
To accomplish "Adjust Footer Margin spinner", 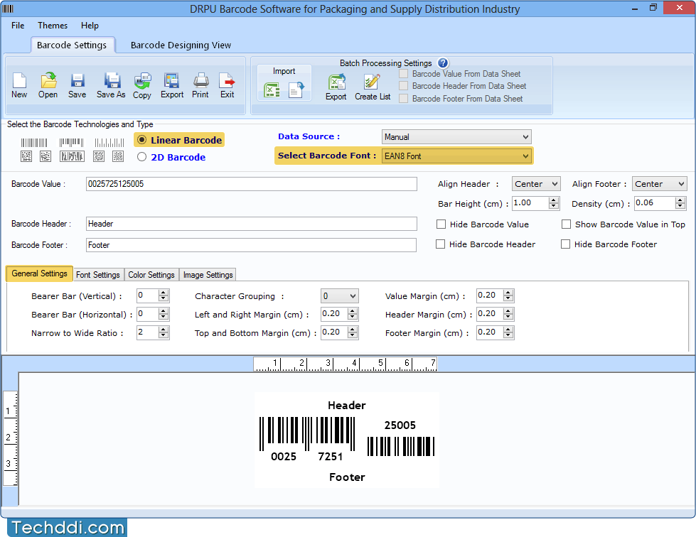I will 509,332.
